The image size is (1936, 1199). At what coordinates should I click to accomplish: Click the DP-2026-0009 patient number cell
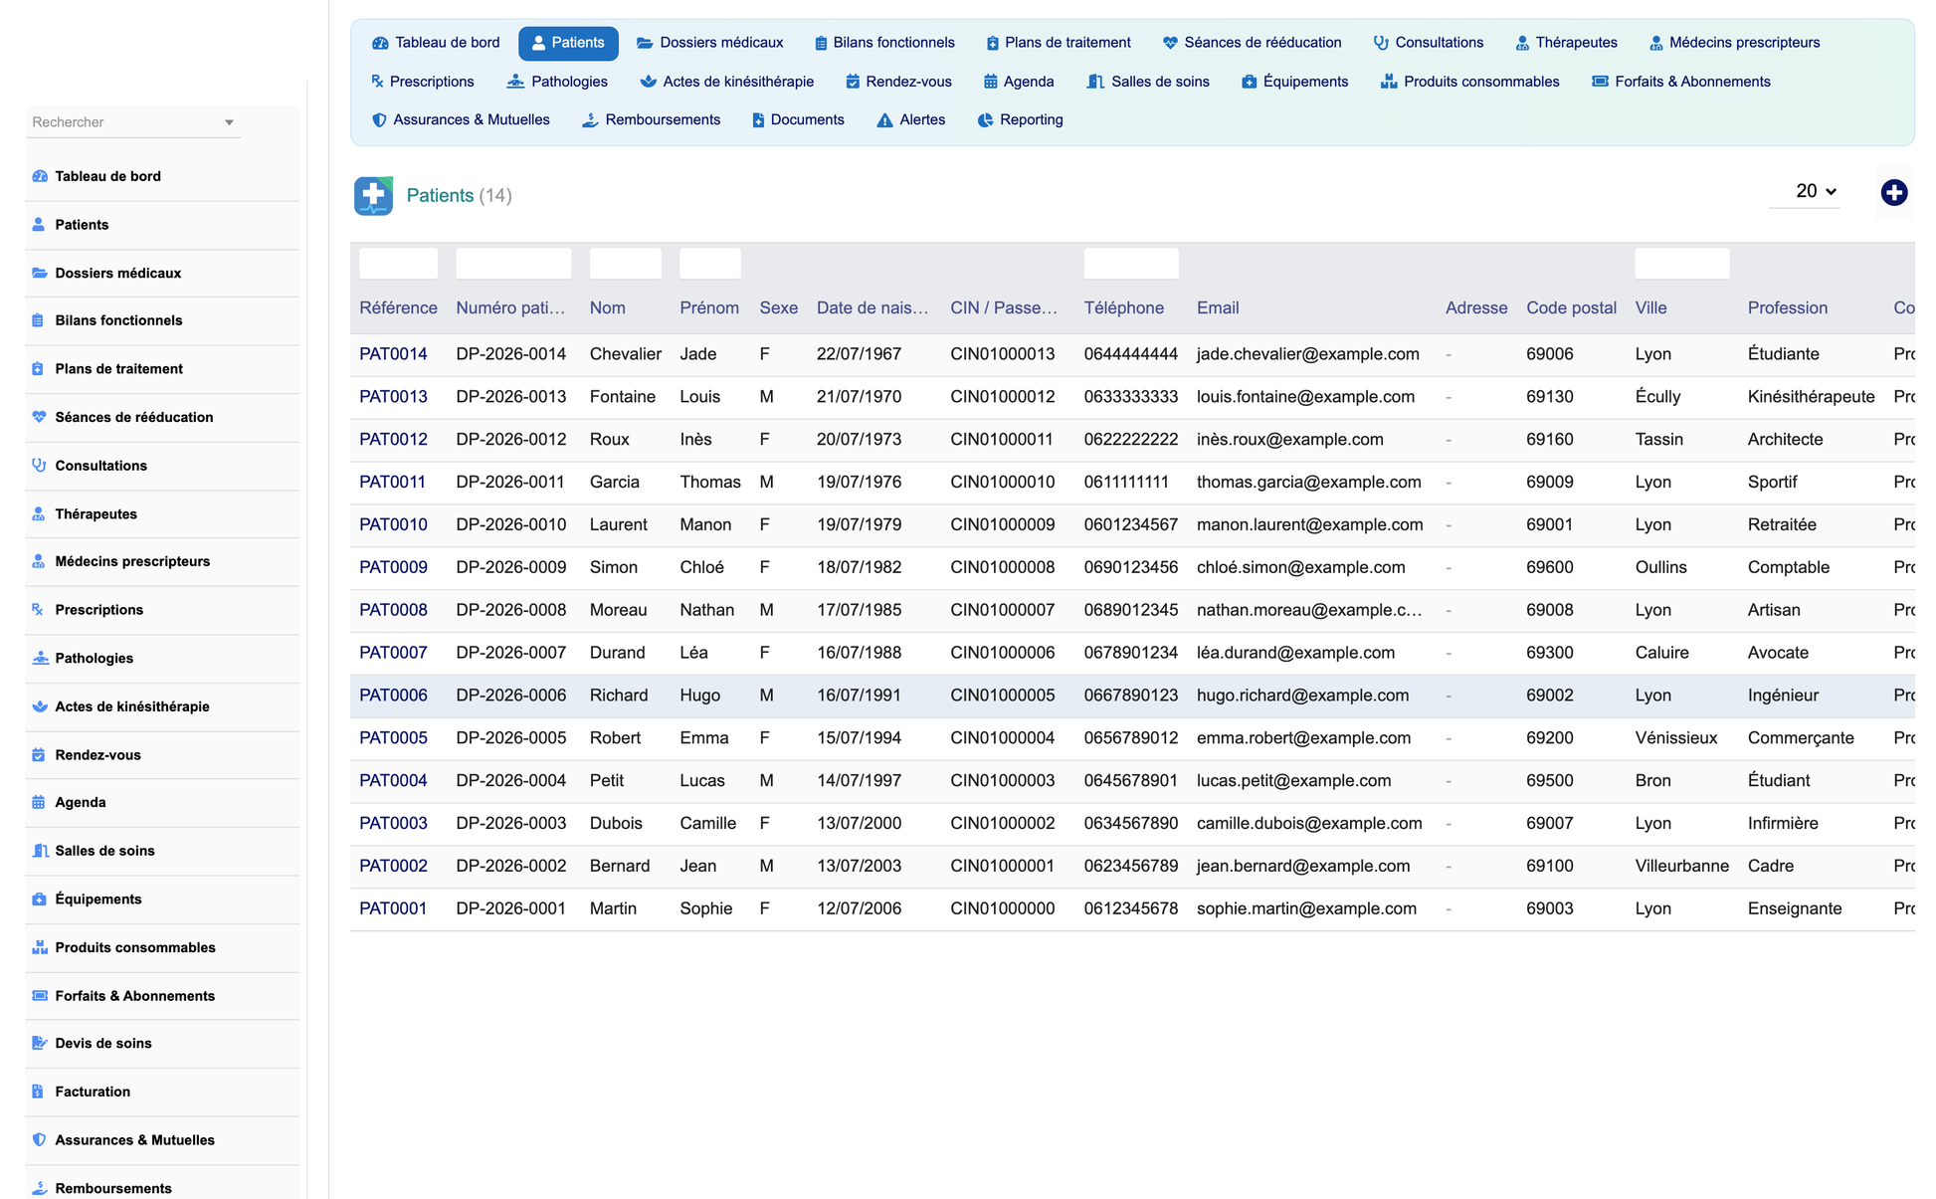click(510, 567)
